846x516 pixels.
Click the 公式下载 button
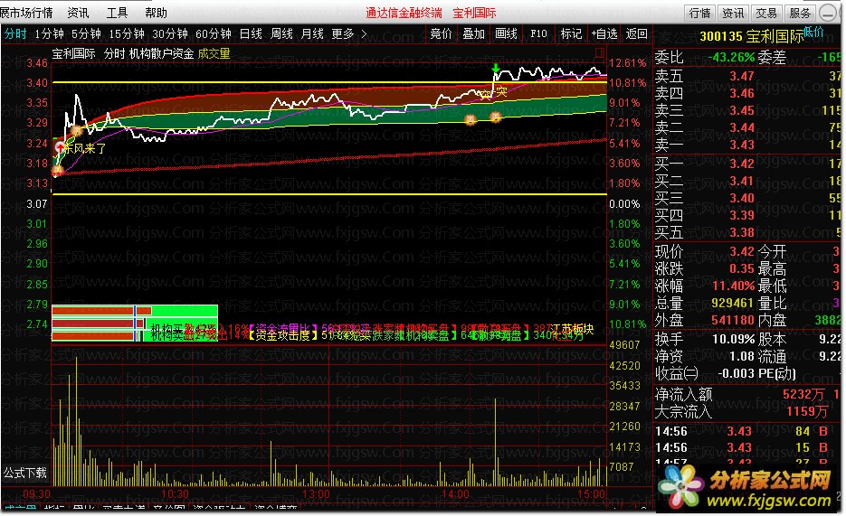pyautogui.click(x=25, y=473)
